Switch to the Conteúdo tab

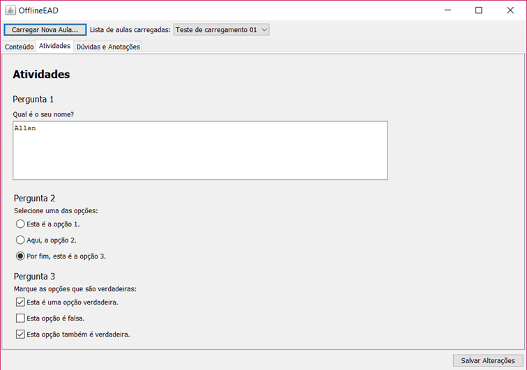pyautogui.click(x=20, y=47)
